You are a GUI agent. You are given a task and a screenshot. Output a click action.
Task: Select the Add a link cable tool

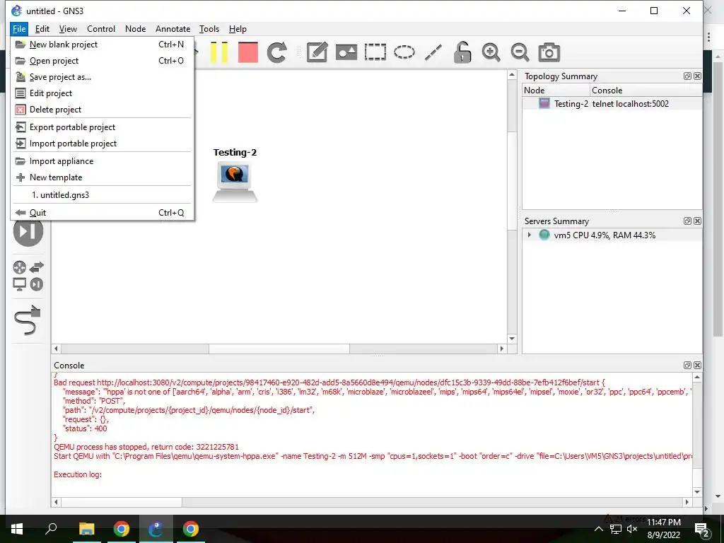[28, 320]
